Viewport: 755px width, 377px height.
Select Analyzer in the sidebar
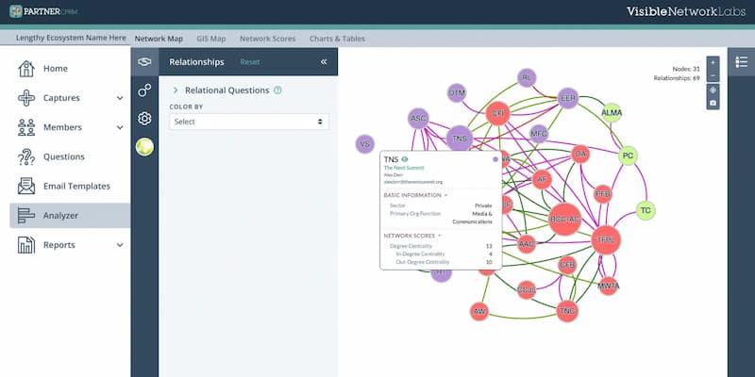70,216
